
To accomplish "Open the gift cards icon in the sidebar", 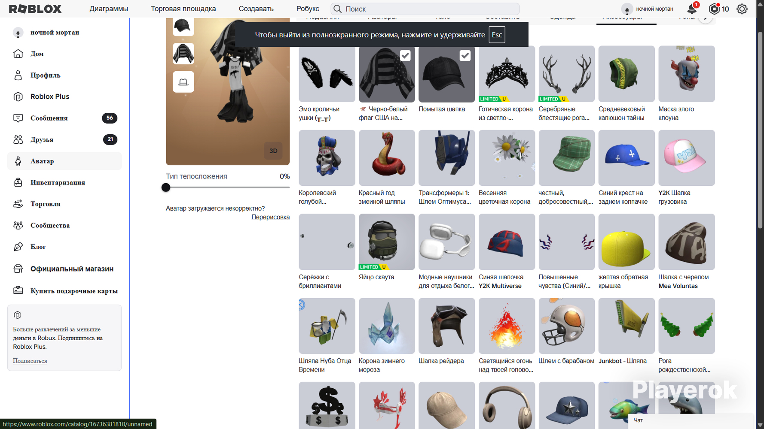I will click(18, 290).
